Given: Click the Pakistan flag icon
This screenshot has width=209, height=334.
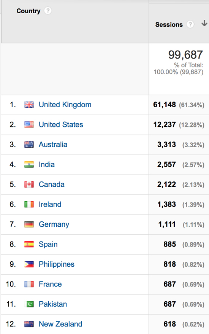Looking at the screenshot, I should coord(29,304).
